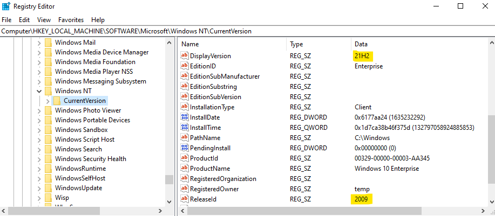The height and width of the screenshot is (216, 495).
Task: Click the ProductName string value icon
Action: pos(184,169)
